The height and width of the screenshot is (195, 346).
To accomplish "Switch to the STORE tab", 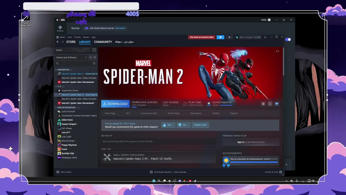I will click(71, 42).
